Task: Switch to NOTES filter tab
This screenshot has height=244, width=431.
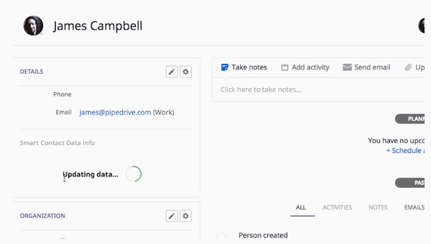Action: coord(378,207)
